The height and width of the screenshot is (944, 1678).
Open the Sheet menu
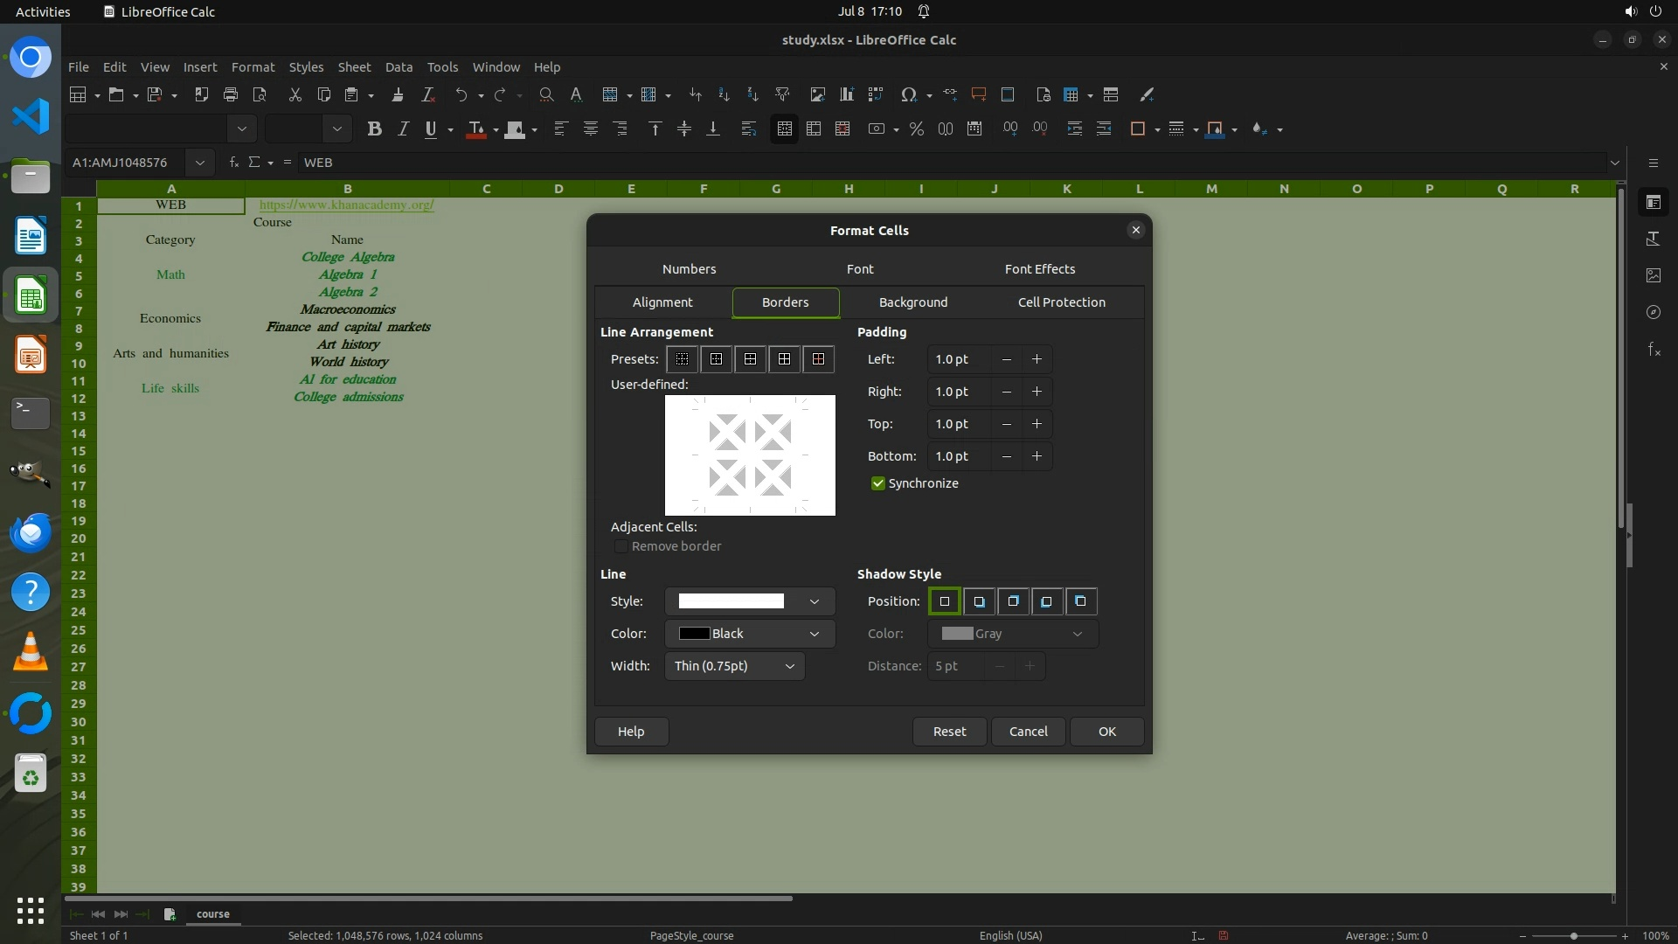(x=354, y=67)
